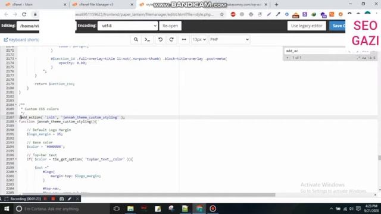The width and height of the screenshot is (381, 214).
Task: Click line 2187 add_action code
Action: (x=72, y=118)
